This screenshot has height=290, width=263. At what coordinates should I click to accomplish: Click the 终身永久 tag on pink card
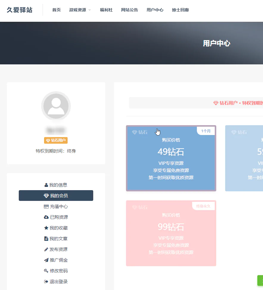[x=203, y=206]
